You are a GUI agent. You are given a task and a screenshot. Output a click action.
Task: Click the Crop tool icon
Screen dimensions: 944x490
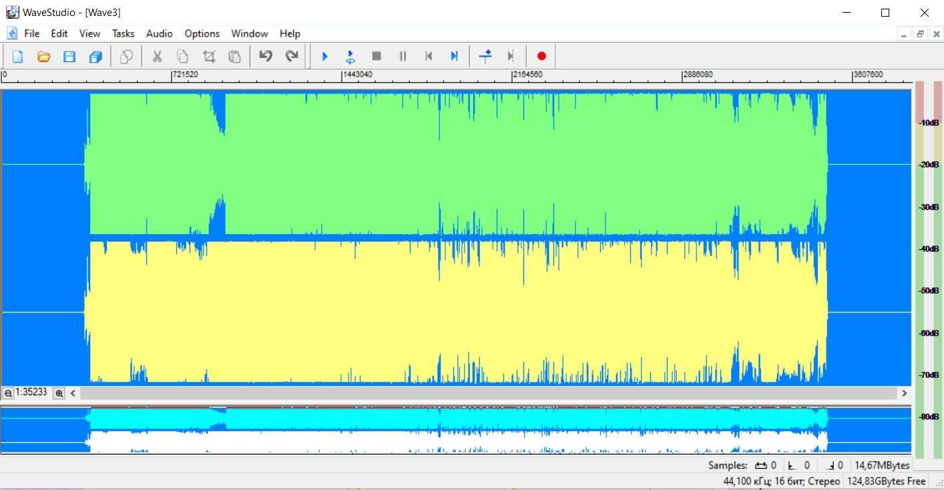pos(209,57)
